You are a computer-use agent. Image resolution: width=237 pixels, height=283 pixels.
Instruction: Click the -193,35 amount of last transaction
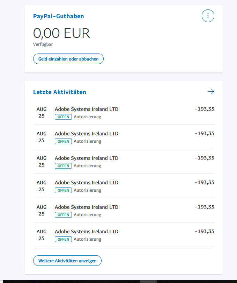[x=204, y=231]
